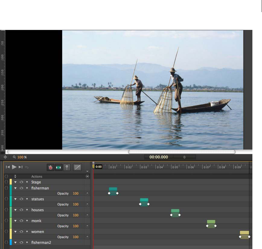Play the animation timeline

point(14,167)
